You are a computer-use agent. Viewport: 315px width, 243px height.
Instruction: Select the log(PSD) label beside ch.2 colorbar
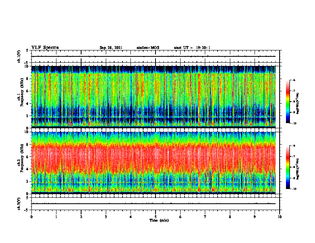pyautogui.click(x=298, y=169)
